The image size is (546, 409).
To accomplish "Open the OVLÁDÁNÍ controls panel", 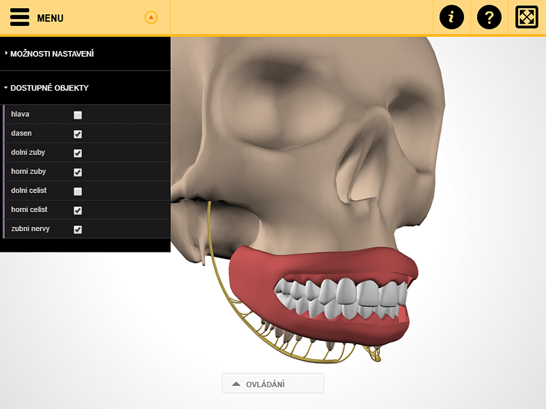I will [x=273, y=383].
